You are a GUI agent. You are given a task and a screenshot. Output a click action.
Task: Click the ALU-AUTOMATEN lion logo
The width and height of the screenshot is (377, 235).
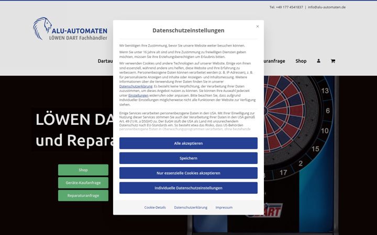coord(70,29)
